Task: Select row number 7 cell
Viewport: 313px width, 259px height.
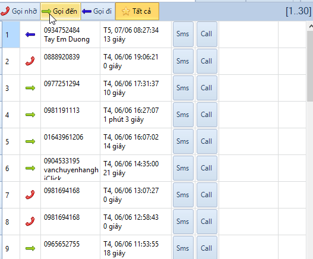Action: click(x=11, y=195)
